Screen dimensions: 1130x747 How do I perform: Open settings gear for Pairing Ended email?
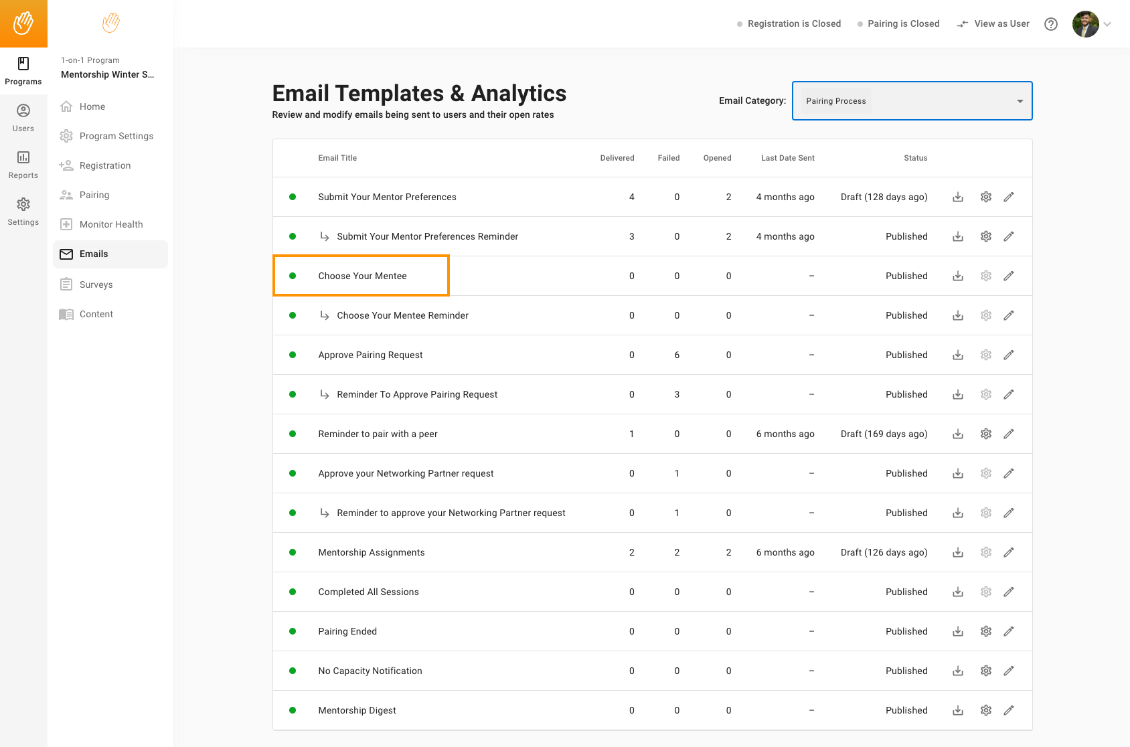coord(986,631)
